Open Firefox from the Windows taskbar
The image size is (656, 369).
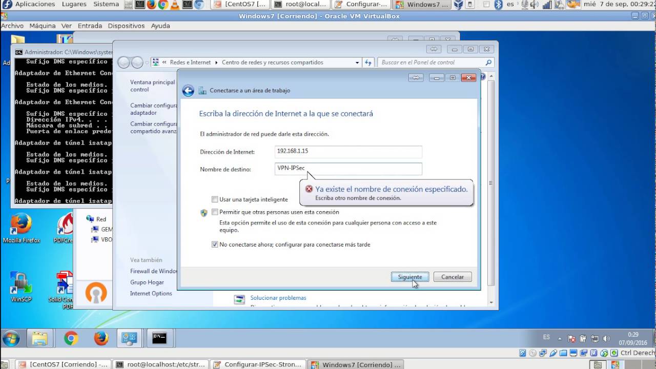tap(101, 338)
